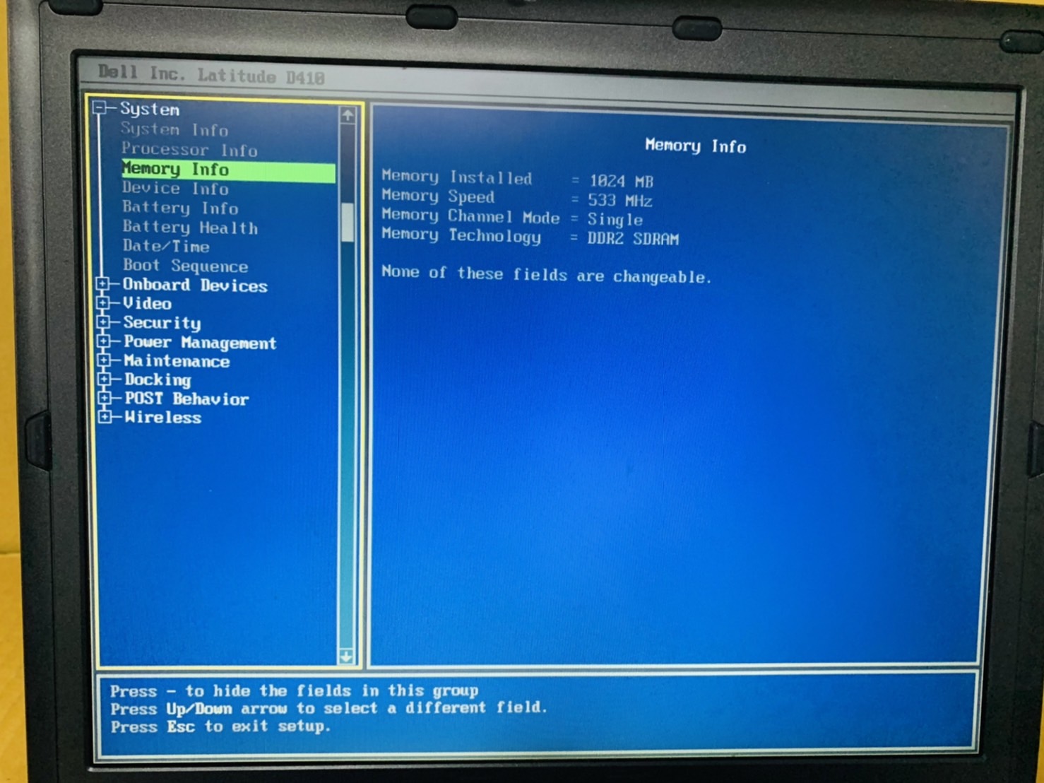Click the tree panel scrollbar thumb
The height and width of the screenshot is (783, 1044).
[x=347, y=222]
